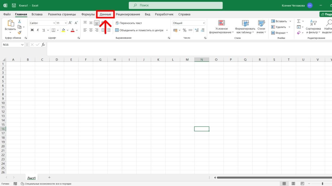The height and width of the screenshot is (186, 332).
Task: Click the Clear eraser icon
Action: [299, 33]
